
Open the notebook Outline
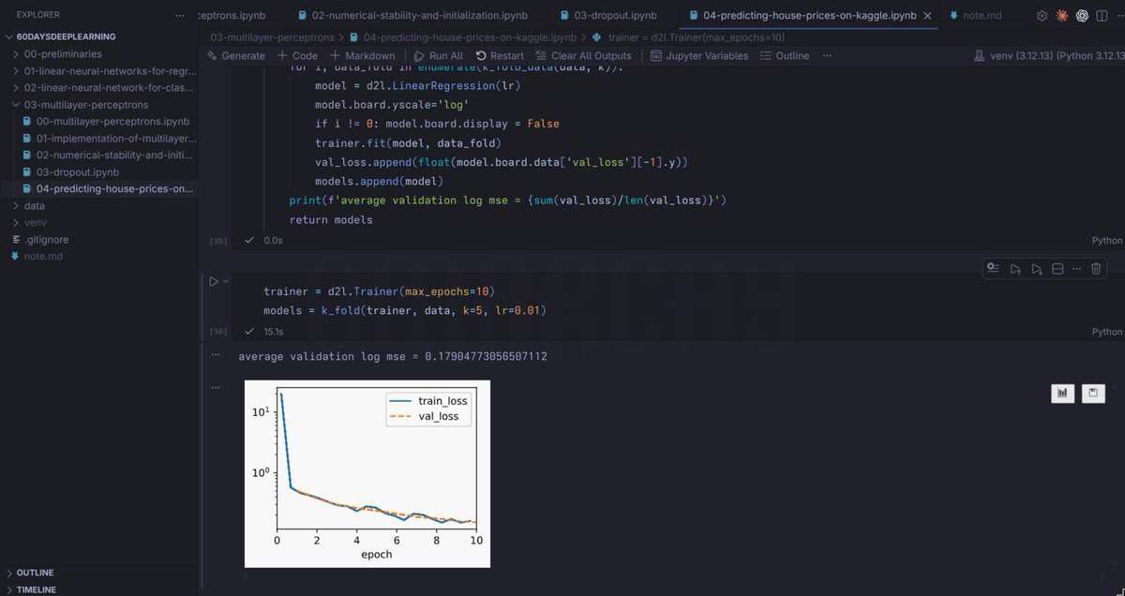point(785,55)
